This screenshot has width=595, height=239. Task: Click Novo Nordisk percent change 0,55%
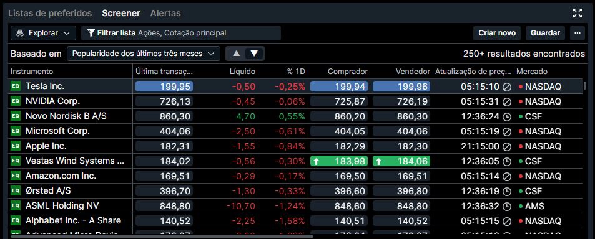click(292, 117)
